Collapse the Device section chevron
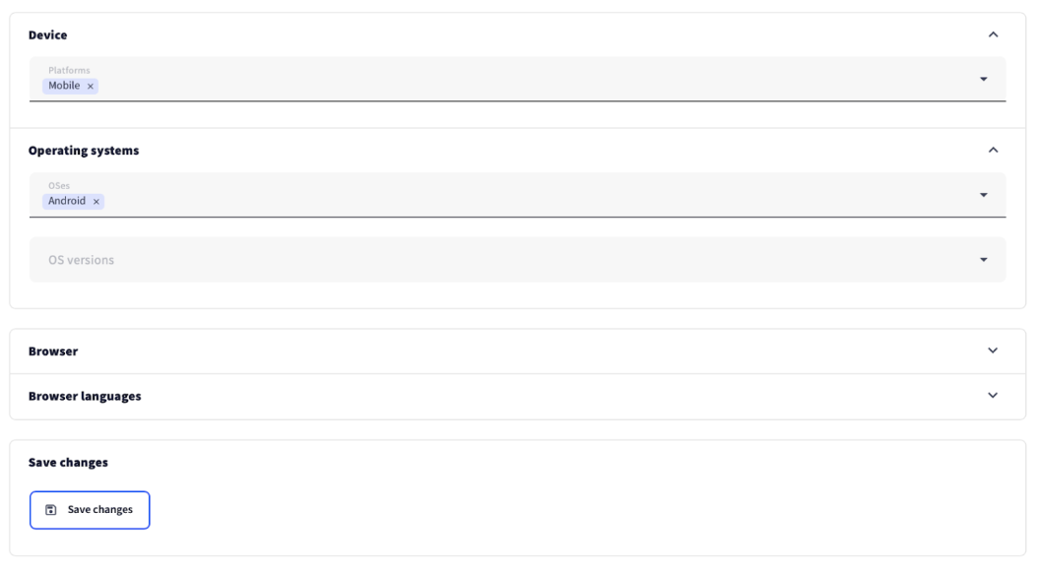 coord(993,35)
